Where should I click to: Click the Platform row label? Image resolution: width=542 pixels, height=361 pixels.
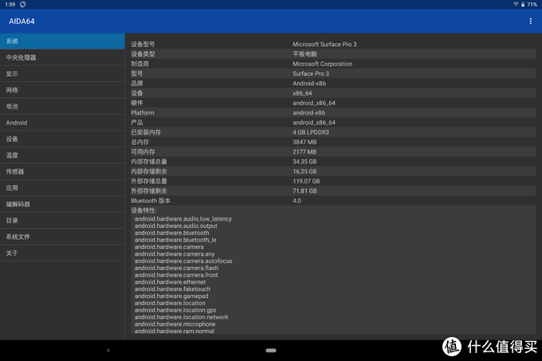[x=143, y=112]
